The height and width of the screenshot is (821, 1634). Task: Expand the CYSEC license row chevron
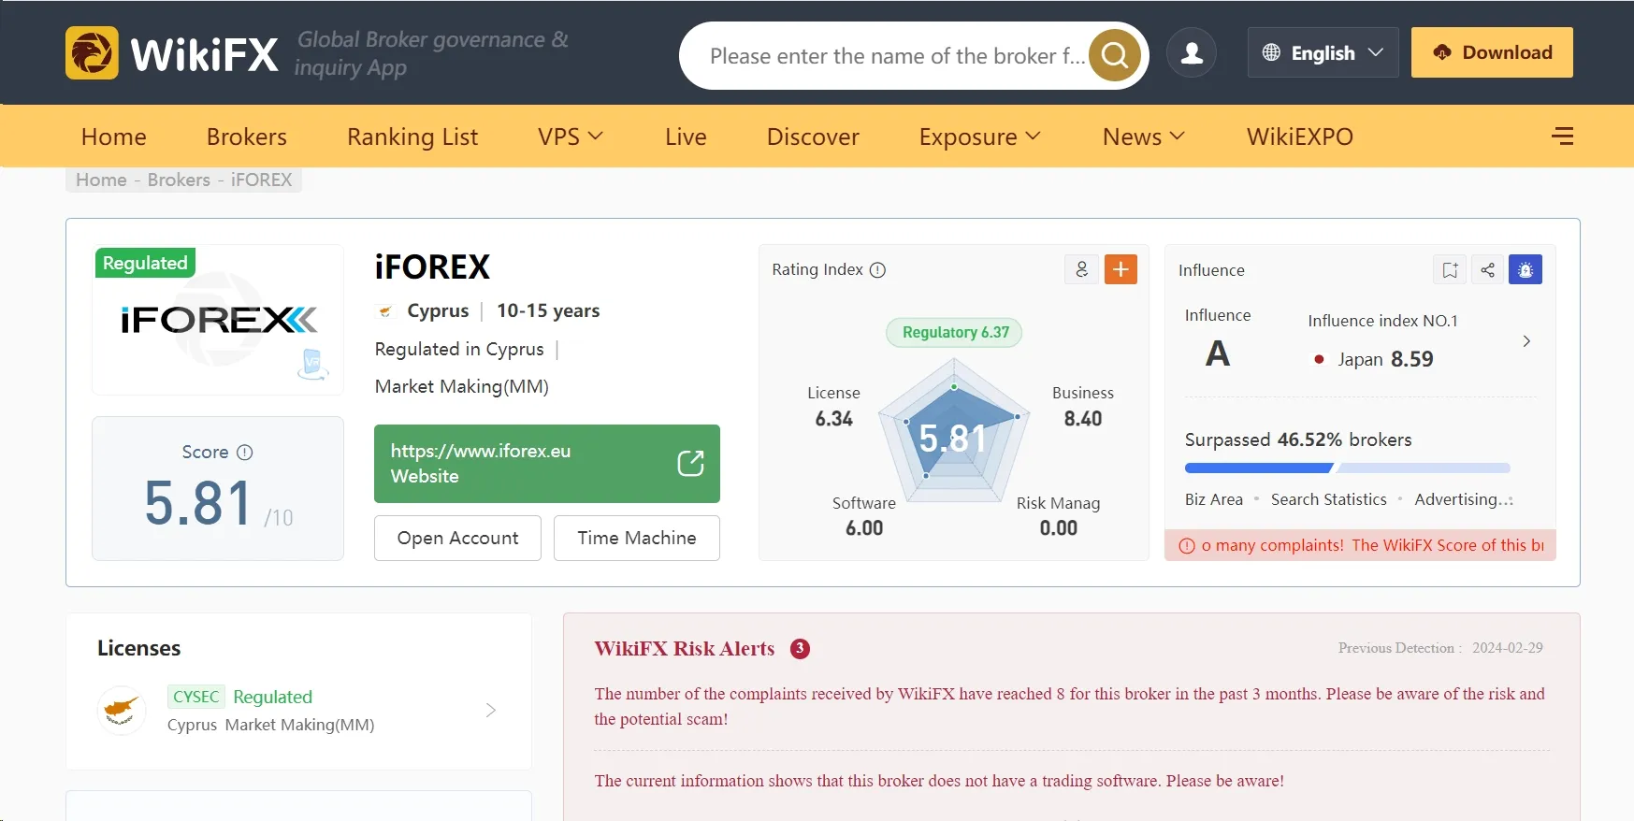(491, 711)
